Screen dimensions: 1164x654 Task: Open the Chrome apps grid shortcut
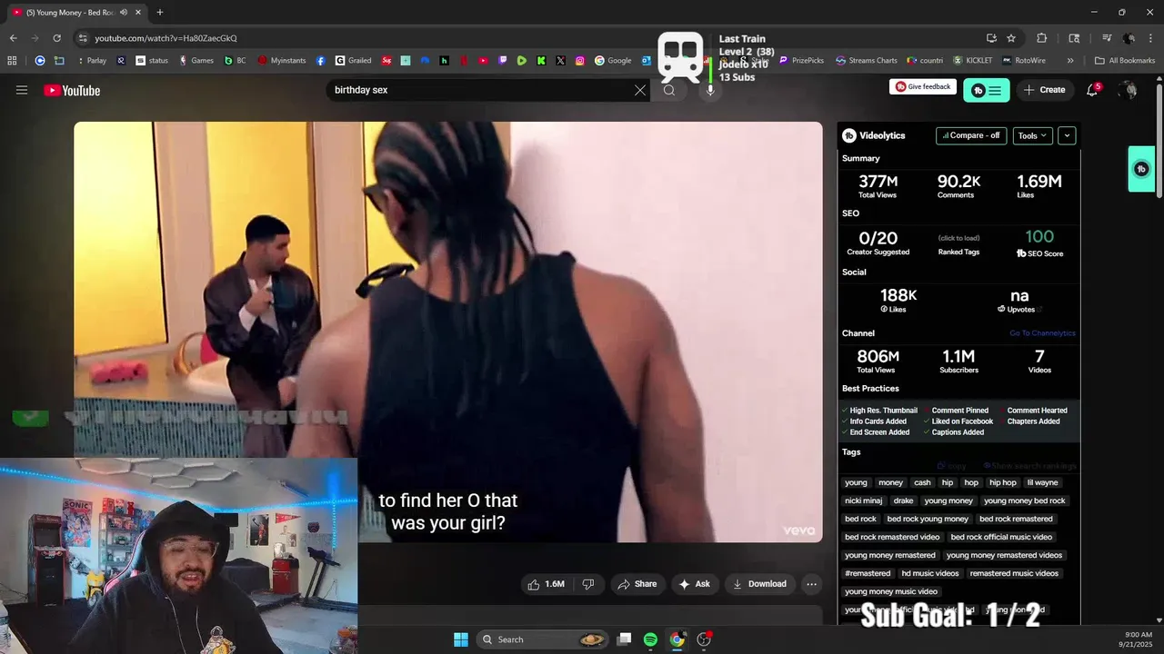(12, 61)
